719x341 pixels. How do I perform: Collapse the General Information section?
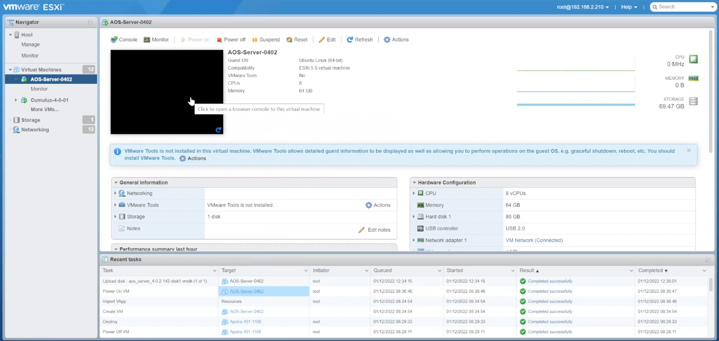(x=116, y=183)
